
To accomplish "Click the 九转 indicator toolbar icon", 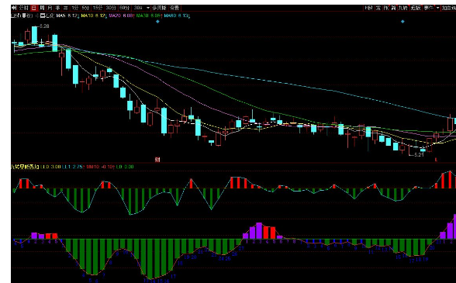I will tap(403, 8).
